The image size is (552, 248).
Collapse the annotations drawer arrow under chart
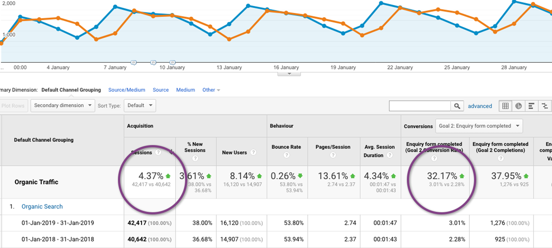tap(289, 74)
